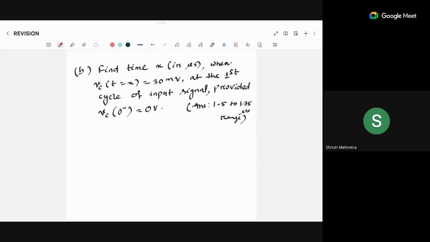Pick the dark navy pen color
Screen dimensions: 430x242
pyautogui.click(x=128, y=45)
